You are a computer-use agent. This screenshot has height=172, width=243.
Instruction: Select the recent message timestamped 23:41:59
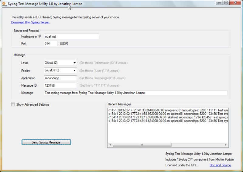click(x=168, y=114)
